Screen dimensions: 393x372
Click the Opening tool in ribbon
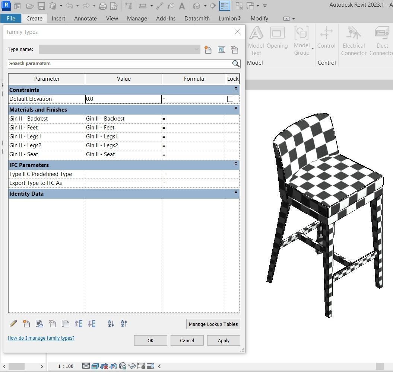pyautogui.click(x=277, y=38)
